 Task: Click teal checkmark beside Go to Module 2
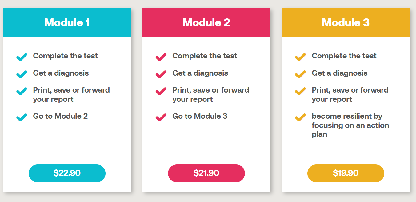(x=22, y=117)
